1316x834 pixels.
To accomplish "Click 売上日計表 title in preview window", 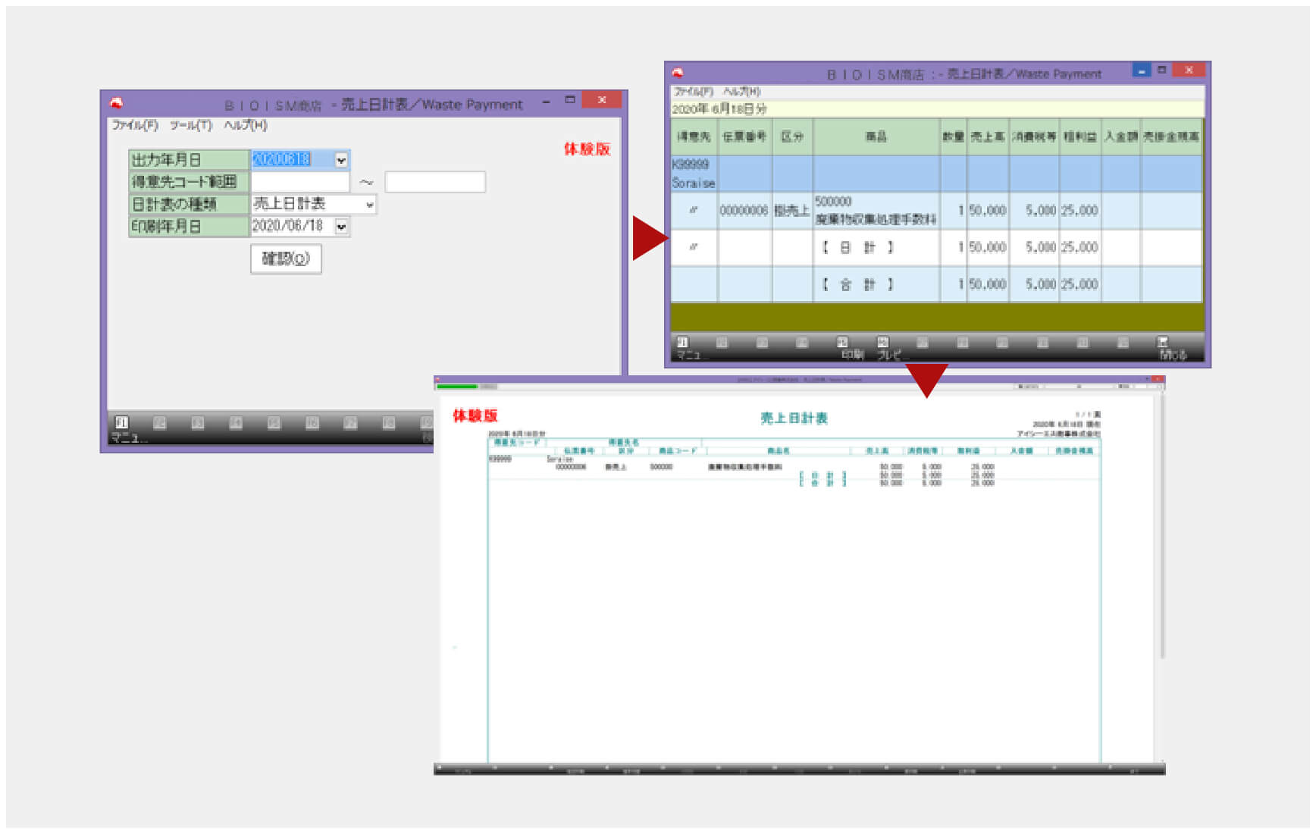I will click(x=794, y=418).
